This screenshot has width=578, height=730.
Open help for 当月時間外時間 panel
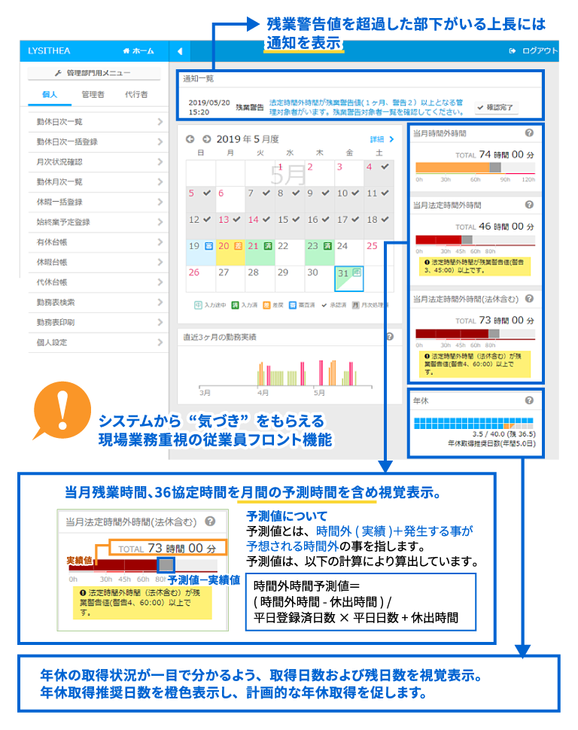click(529, 132)
